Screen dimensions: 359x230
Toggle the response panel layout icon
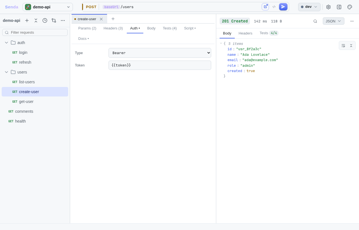[x=339, y=7]
